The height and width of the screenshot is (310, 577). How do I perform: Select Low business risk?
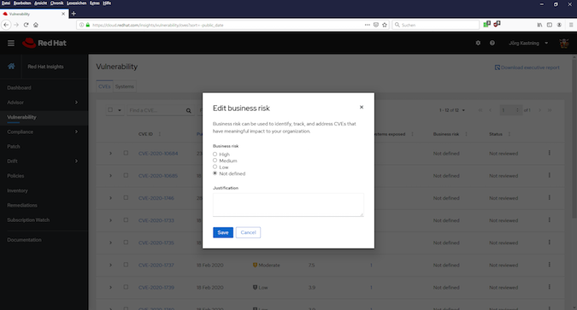click(215, 167)
